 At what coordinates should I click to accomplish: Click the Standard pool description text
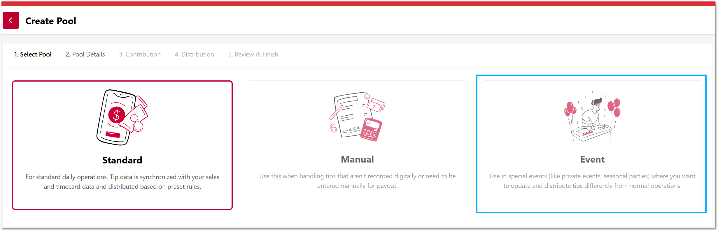[x=122, y=182]
